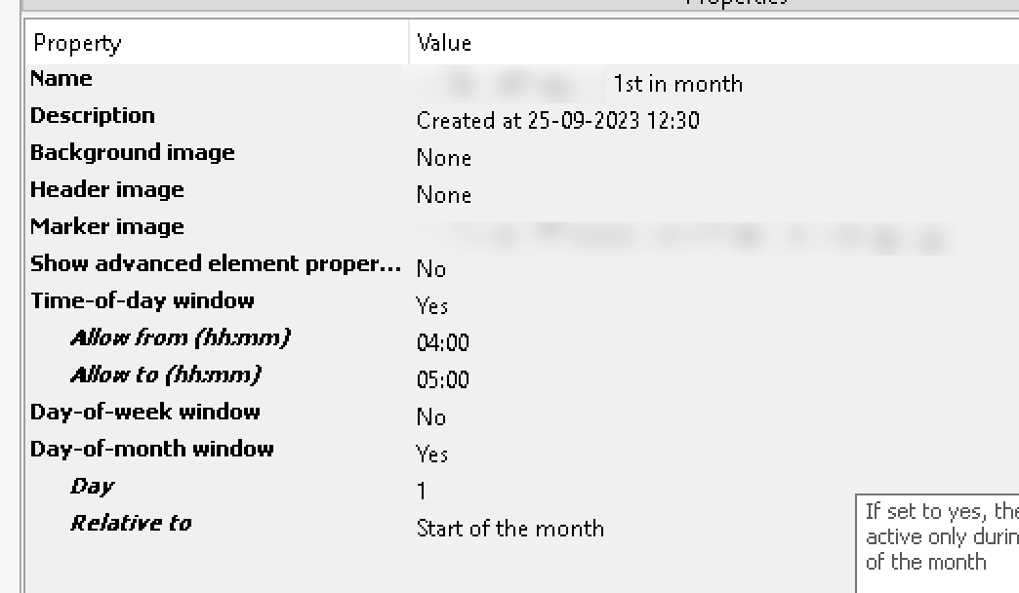
Task: Toggle the Day-of-month window Yes value
Action: coord(432,455)
